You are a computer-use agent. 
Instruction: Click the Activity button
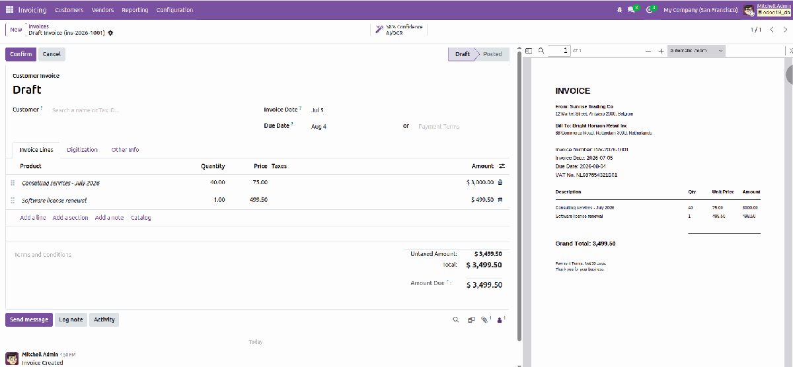click(104, 319)
